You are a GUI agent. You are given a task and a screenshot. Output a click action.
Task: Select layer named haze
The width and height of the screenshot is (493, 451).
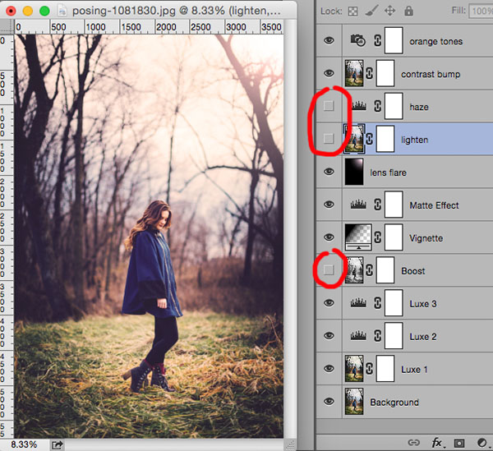coord(419,107)
